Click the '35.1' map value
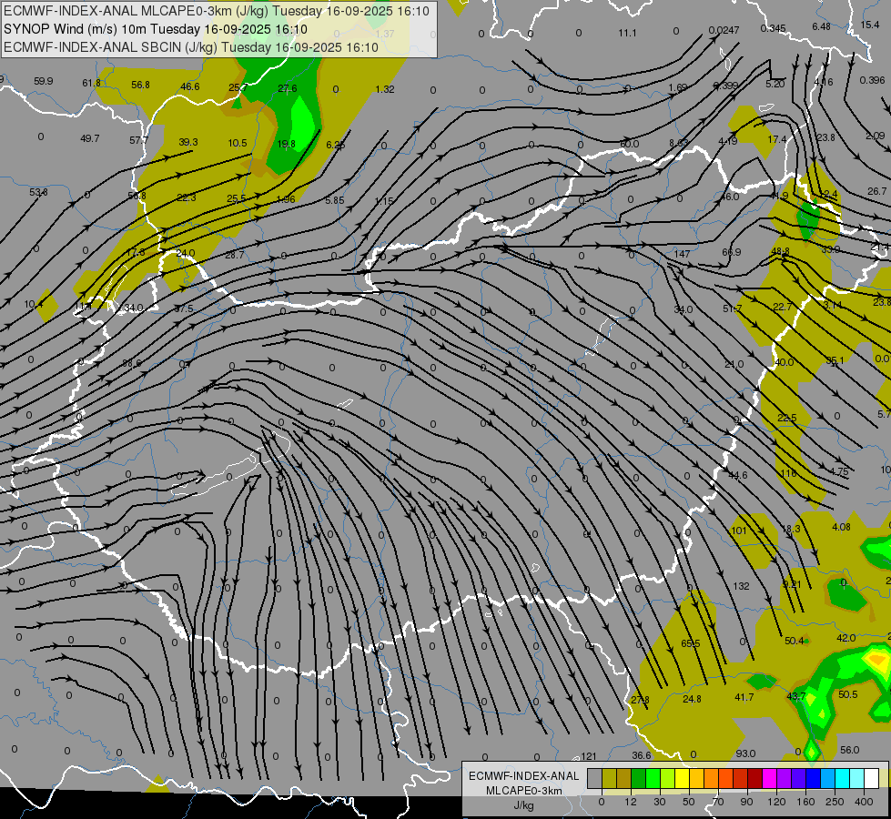The width and height of the screenshot is (891, 819). [835, 360]
